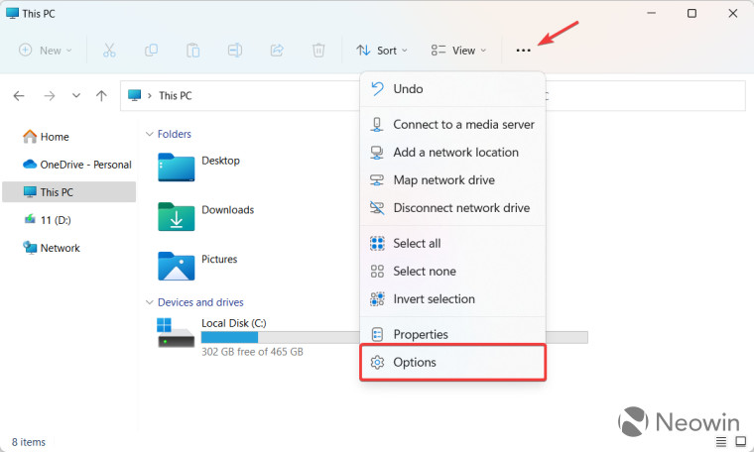Open the Sort dropdown
Image resolution: width=754 pixels, height=452 pixels.
coord(380,51)
